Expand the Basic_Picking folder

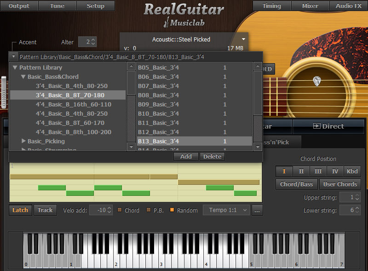(x=23, y=141)
